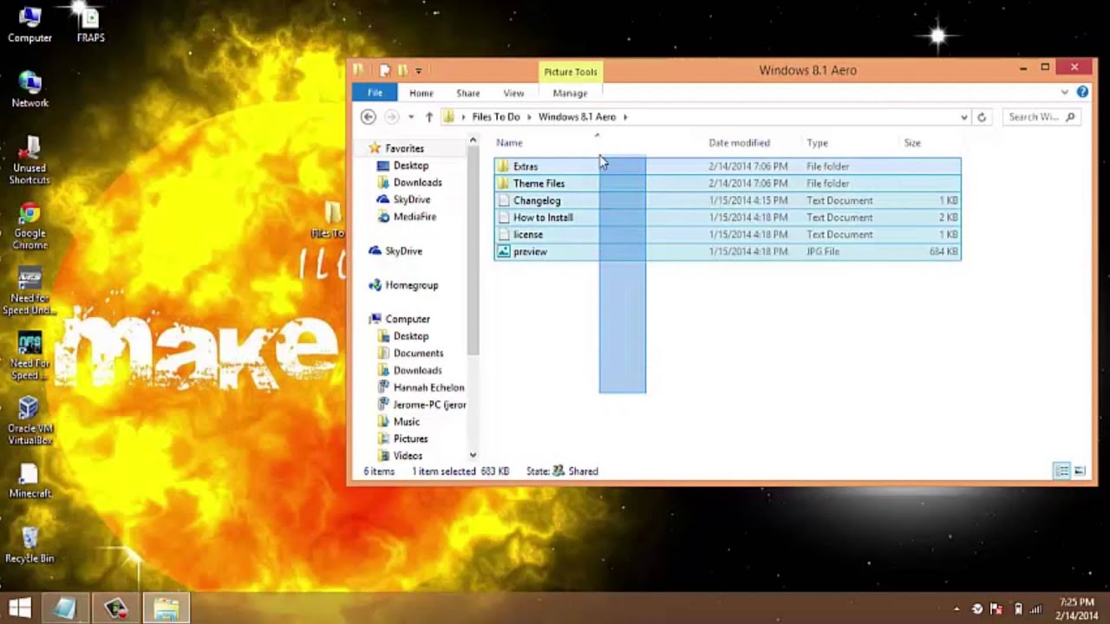
Task: Select the license text document
Action: click(x=727, y=234)
